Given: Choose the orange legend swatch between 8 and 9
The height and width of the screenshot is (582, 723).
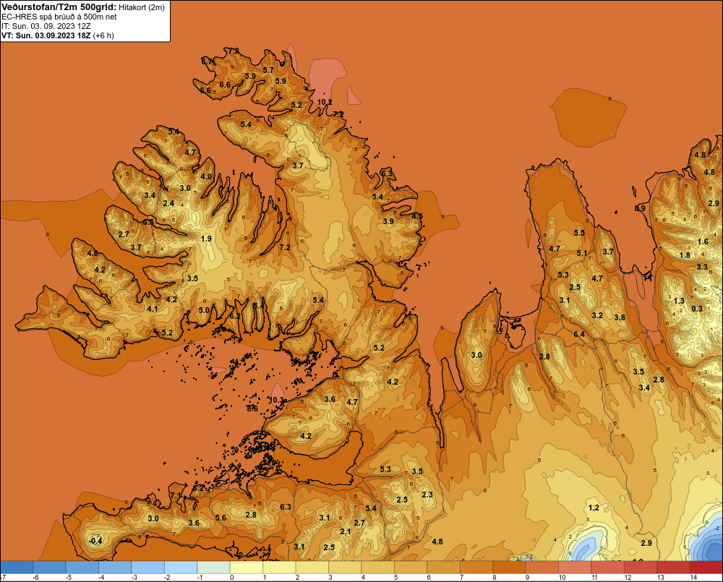Looking at the screenshot, I should tap(509, 567).
